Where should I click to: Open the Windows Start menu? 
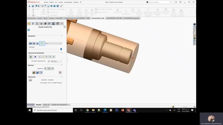pyautogui.click(x=30, y=110)
